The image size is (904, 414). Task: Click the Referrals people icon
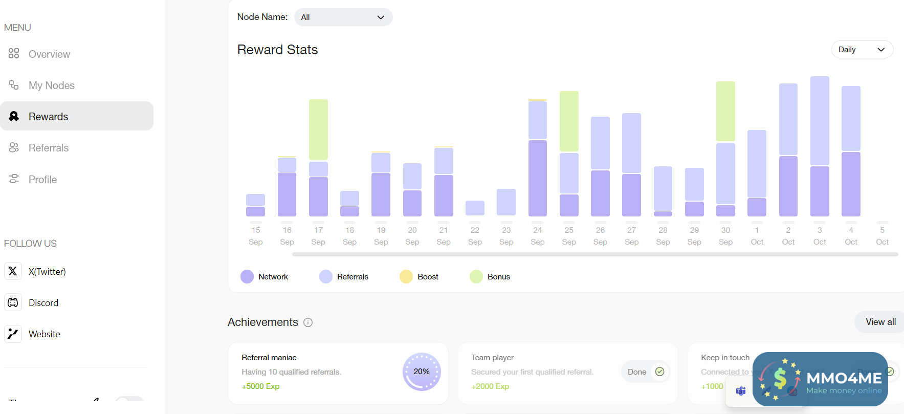14,147
